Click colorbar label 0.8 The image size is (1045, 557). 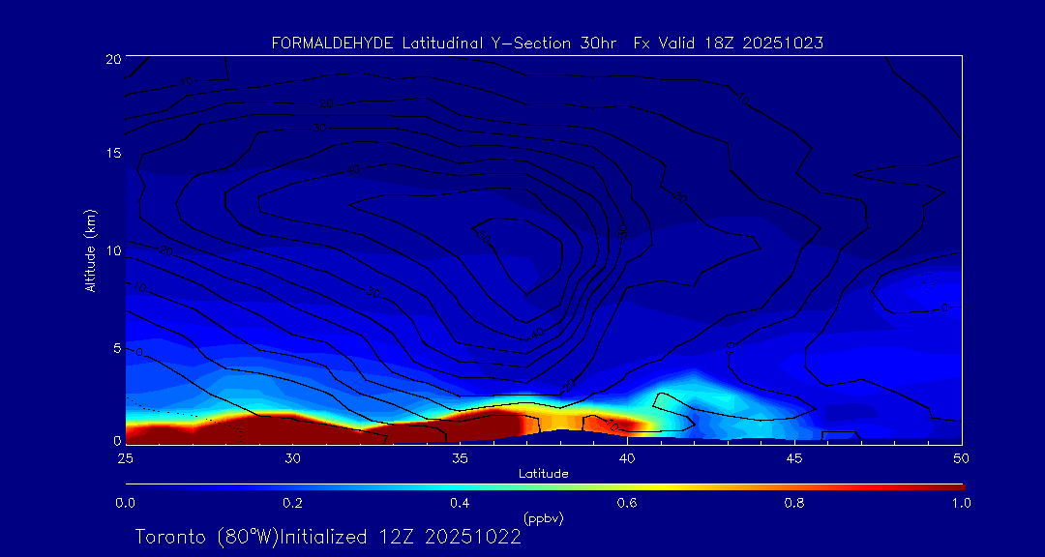[x=794, y=503]
